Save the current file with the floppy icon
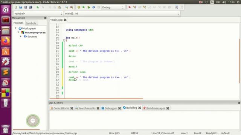 [26, 7]
